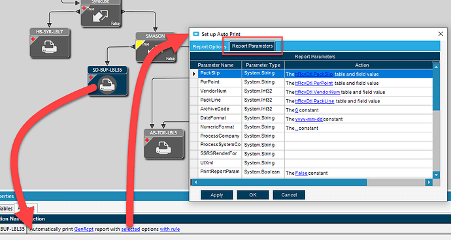Select the ProcessCompany parameter name cell
This screenshot has width=451, height=240.
coord(220,136)
